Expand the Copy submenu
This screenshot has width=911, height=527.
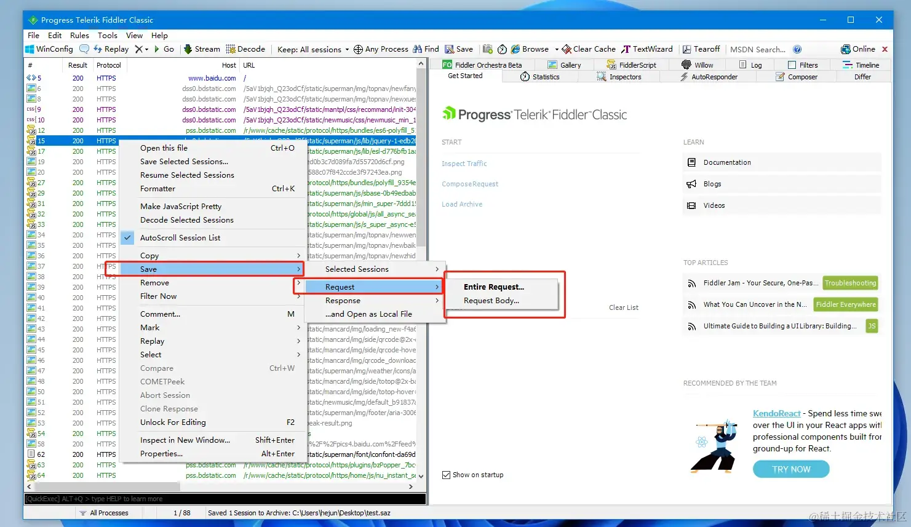coord(213,255)
